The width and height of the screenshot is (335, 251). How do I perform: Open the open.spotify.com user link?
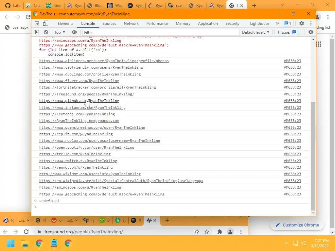[x=87, y=147]
